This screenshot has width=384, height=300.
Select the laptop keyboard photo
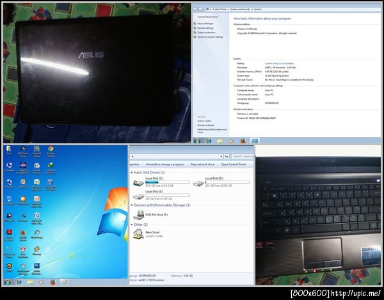click(x=318, y=215)
